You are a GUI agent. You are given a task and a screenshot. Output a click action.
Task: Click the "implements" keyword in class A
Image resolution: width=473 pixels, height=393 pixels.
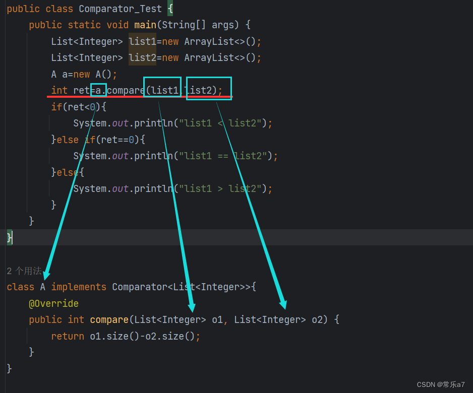79,287
